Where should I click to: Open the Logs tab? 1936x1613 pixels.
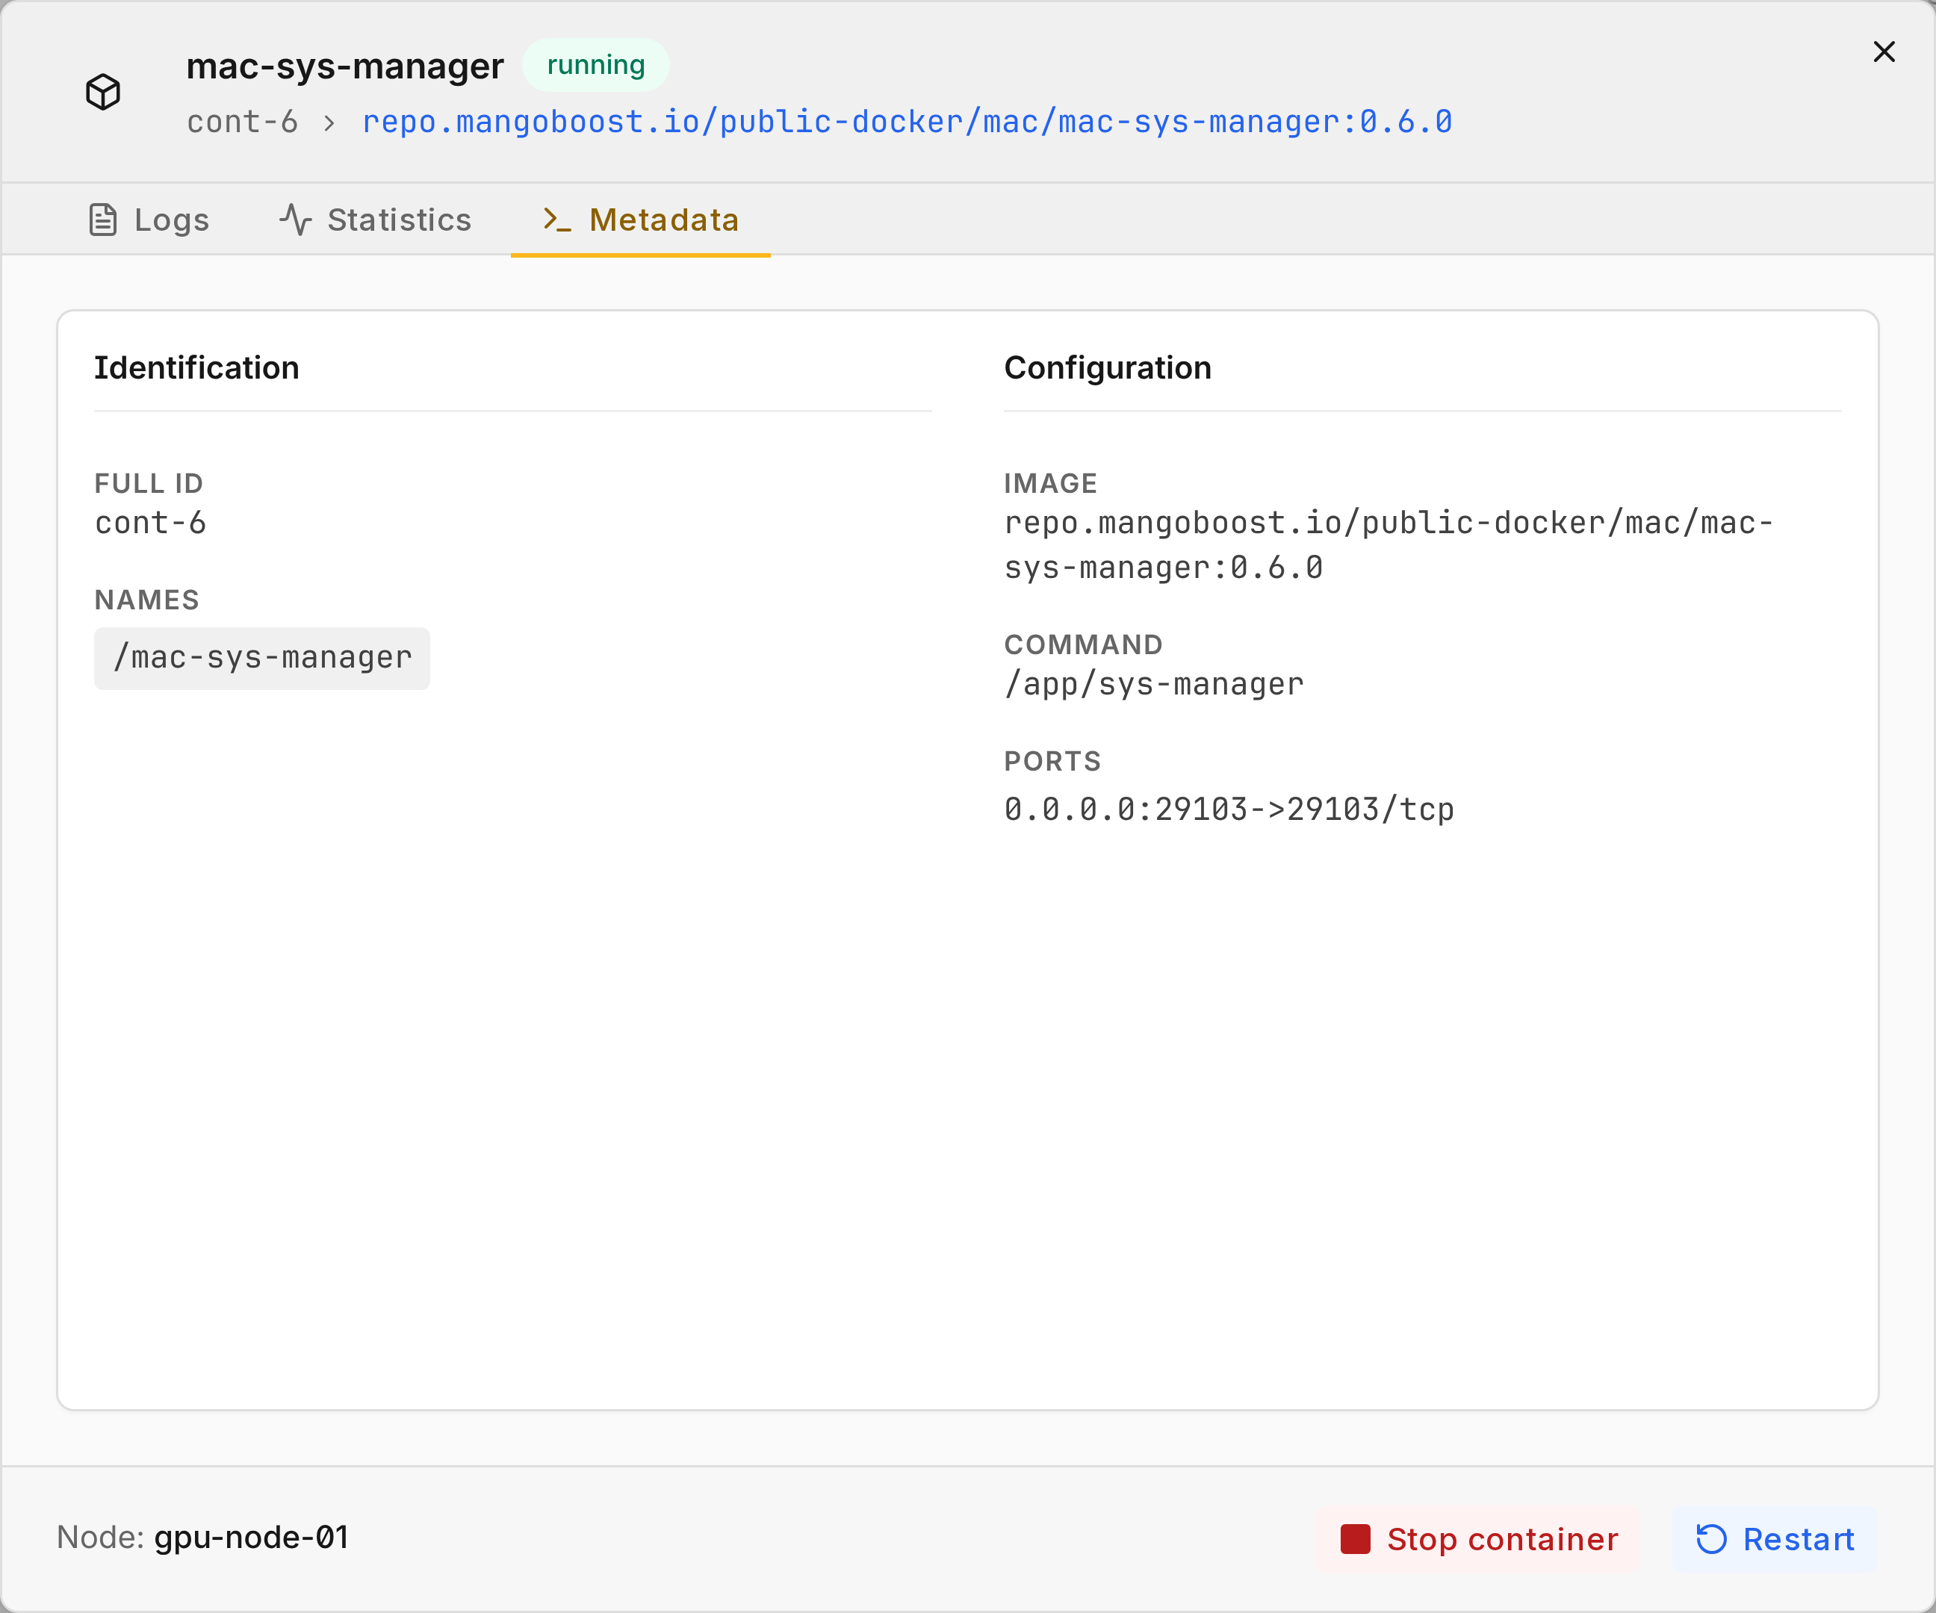click(149, 220)
